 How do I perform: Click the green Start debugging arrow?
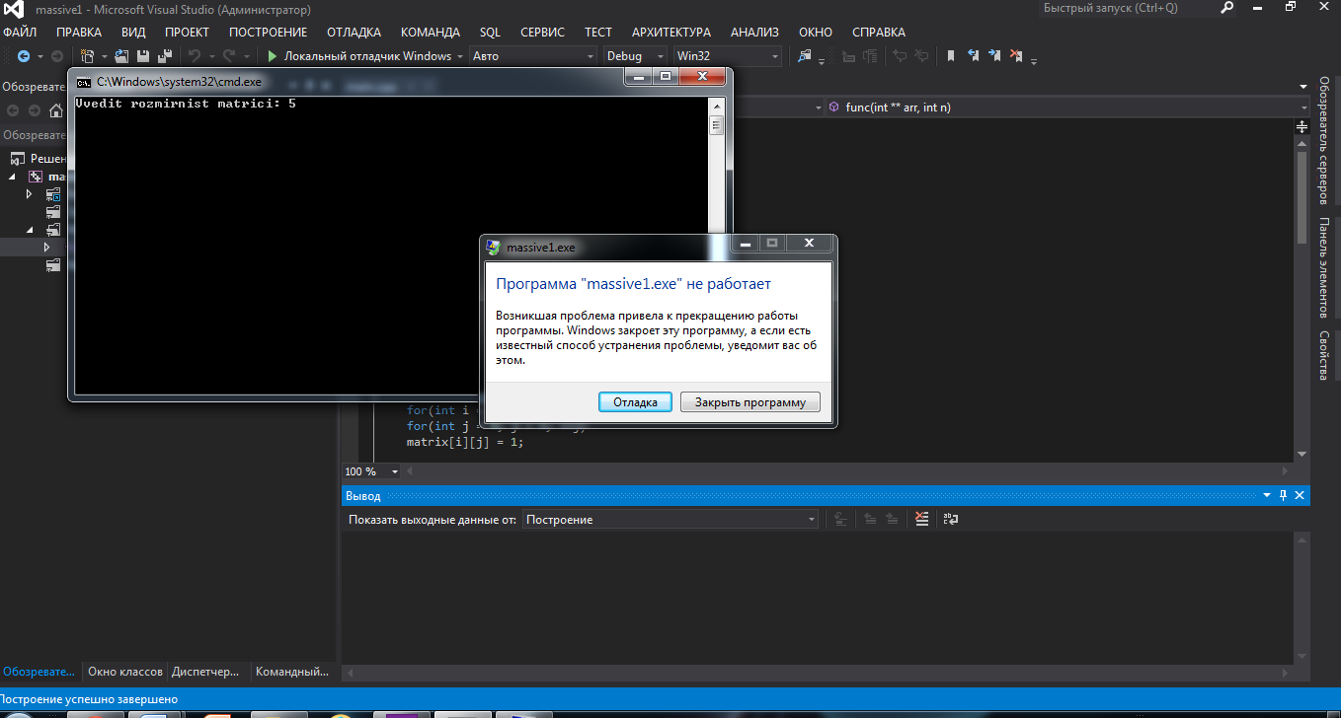272,56
